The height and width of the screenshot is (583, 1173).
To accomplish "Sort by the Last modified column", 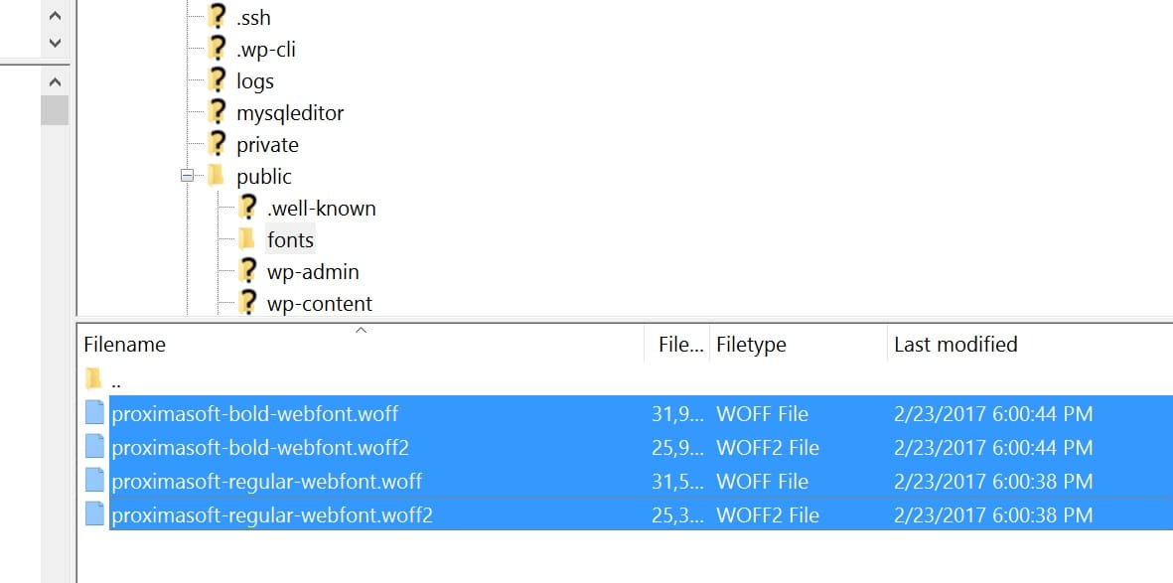I will pyautogui.click(x=954, y=344).
